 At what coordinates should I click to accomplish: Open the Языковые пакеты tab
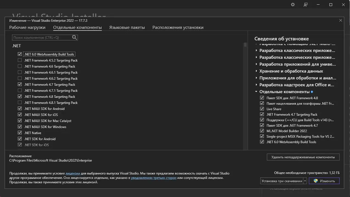click(127, 27)
